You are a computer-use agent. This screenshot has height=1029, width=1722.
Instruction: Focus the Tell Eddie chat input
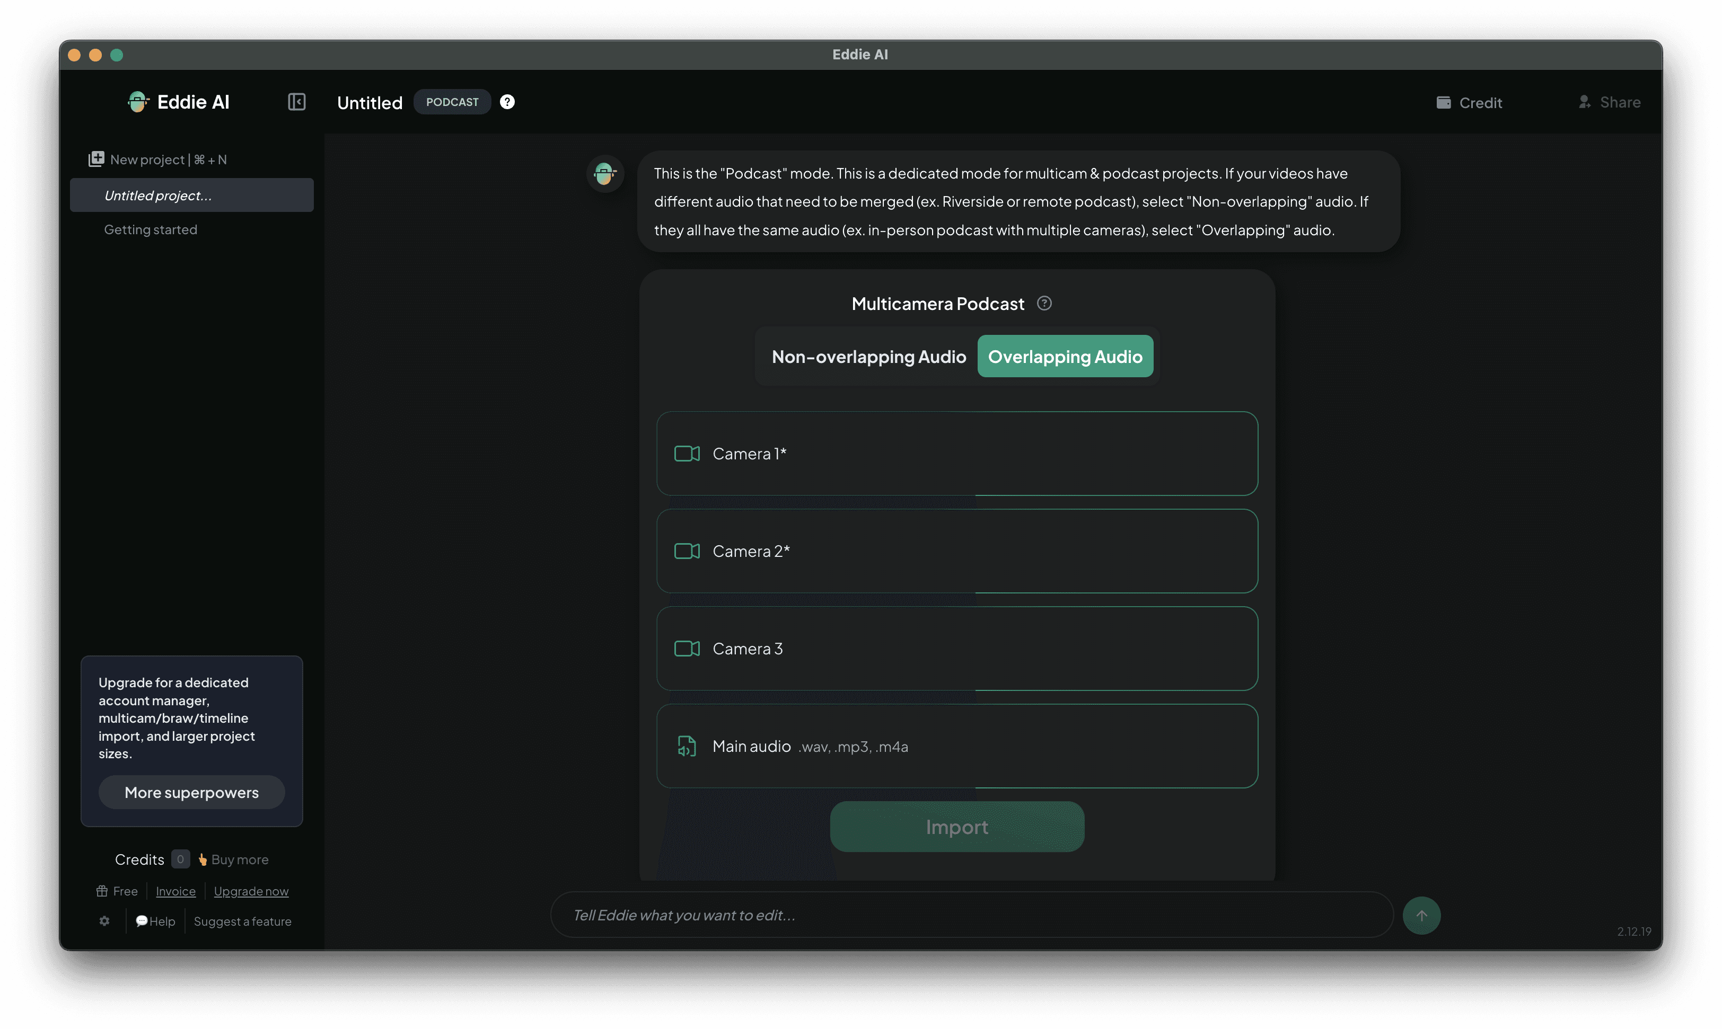971,915
